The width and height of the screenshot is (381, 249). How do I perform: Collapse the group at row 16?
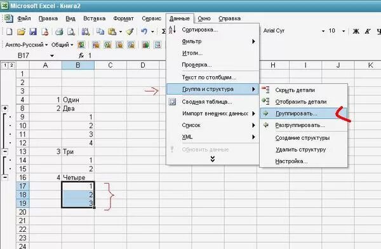point(5,177)
